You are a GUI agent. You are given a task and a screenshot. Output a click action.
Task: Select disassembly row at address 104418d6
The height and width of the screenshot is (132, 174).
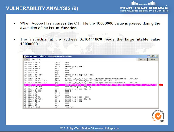90,105
